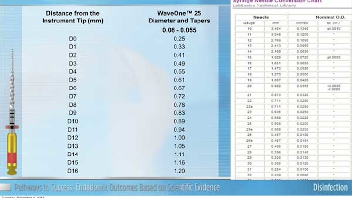Image resolution: width=352 pixels, height=198 pixels.
Task: Click the Needle column group header
Action: (x=261, y=17)
